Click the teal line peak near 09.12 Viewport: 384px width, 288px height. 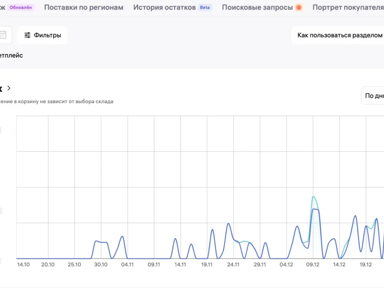[x=313, y=197]
